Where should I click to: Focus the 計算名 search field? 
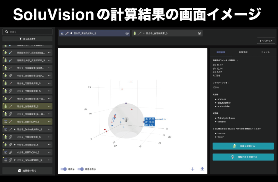tap(27, 32)
